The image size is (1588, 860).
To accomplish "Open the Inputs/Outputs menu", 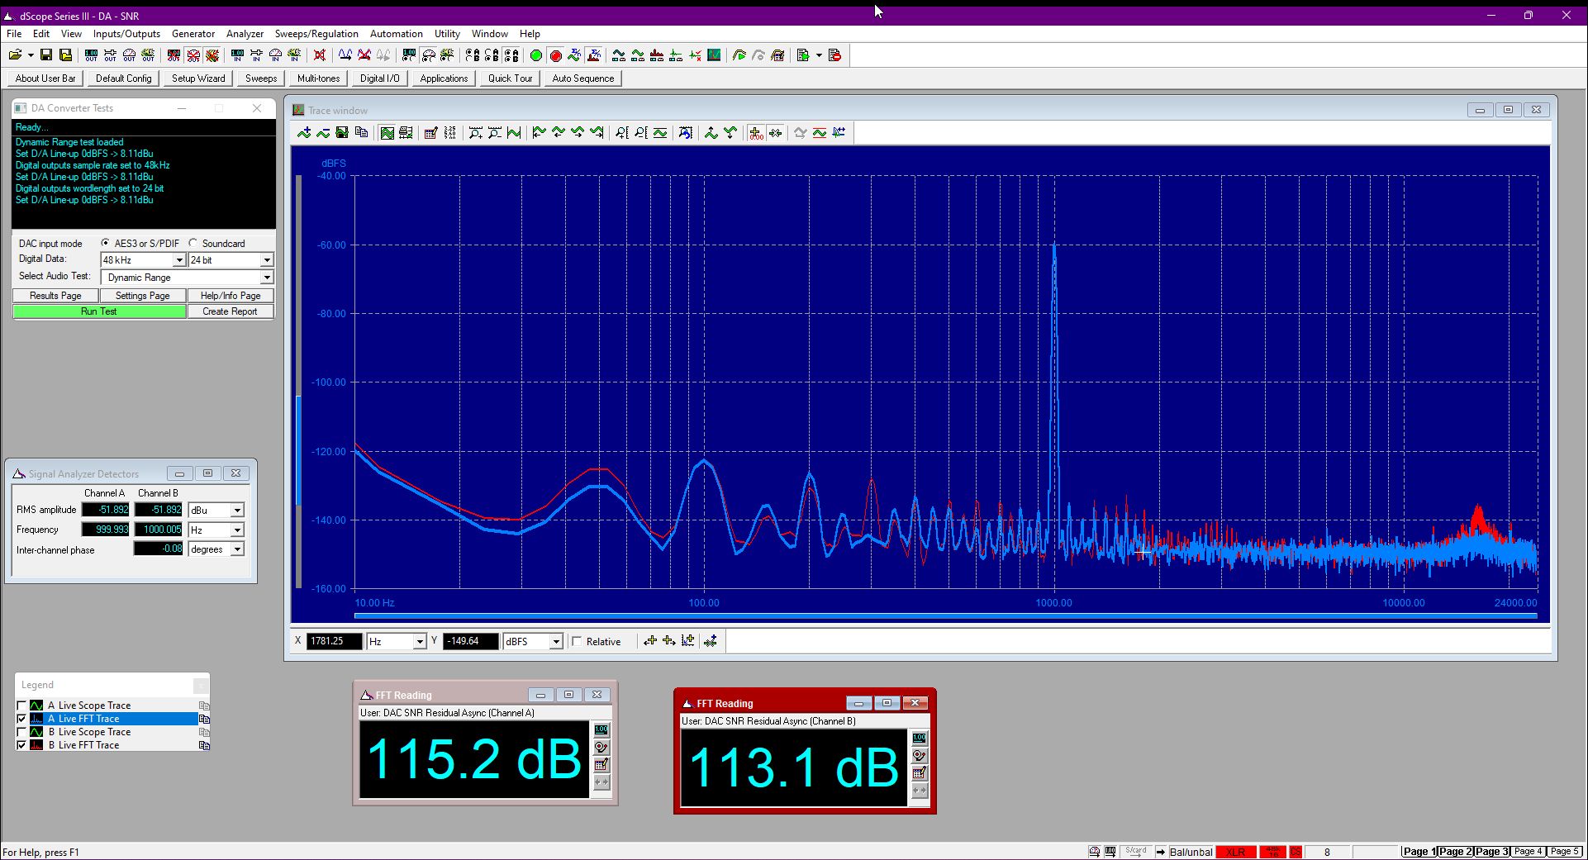I will 126,34.
